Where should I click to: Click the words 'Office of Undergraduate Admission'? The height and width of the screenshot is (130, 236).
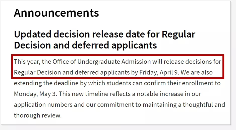pyautogui.click(x=102, y=62)
